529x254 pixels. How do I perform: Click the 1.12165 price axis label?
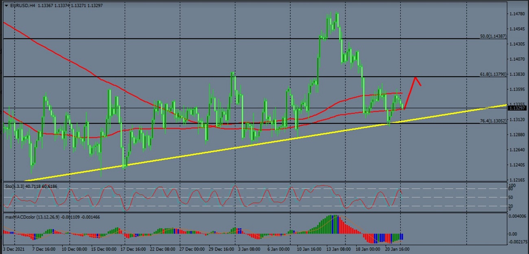pyautogui.click(x=518, y=180)
